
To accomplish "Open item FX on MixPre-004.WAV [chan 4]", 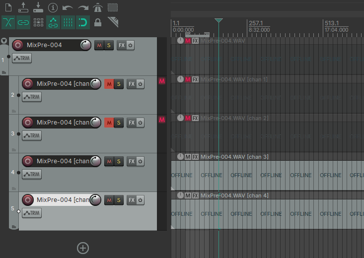I will [195, 195].
